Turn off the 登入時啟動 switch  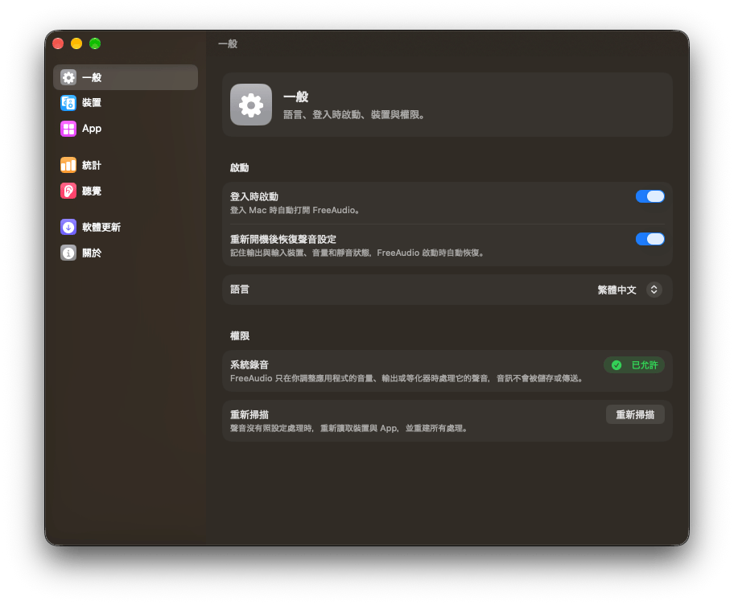coord(649,196)
